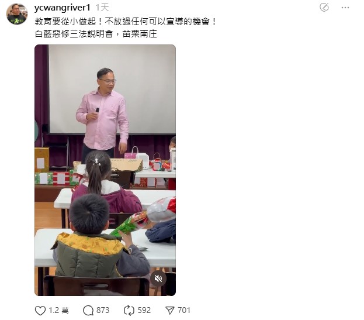Open the ycwangriver1 profile avatar
Screen dimensions: 364x320
coord(17,14)
